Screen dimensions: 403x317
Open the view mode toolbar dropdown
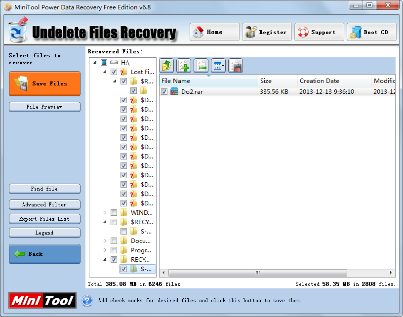tap(218, 66)
